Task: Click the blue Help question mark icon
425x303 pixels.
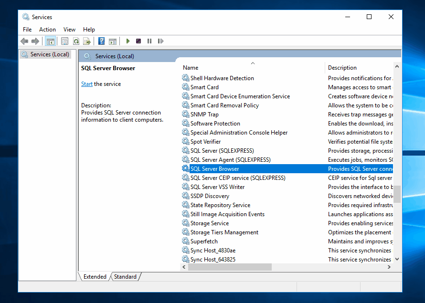Action: pos(101,42)
